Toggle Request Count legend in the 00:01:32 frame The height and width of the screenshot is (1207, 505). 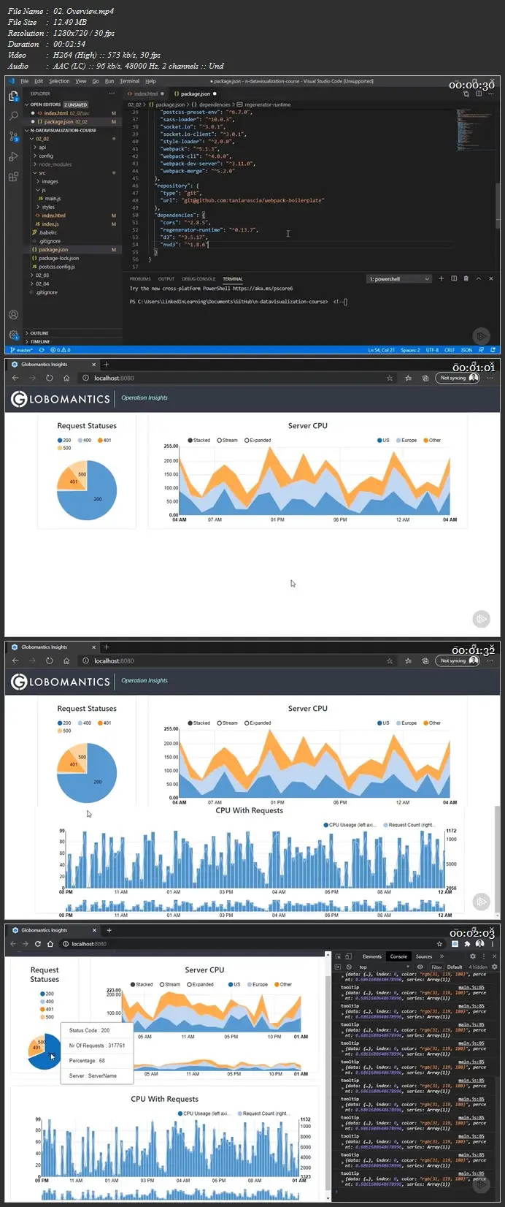point(409,824)
